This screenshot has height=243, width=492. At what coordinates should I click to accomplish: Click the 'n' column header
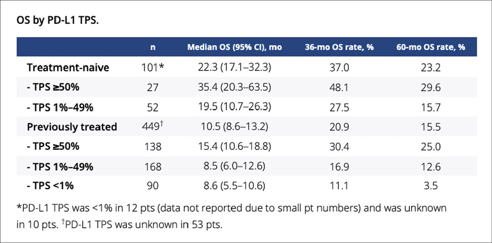153,47
